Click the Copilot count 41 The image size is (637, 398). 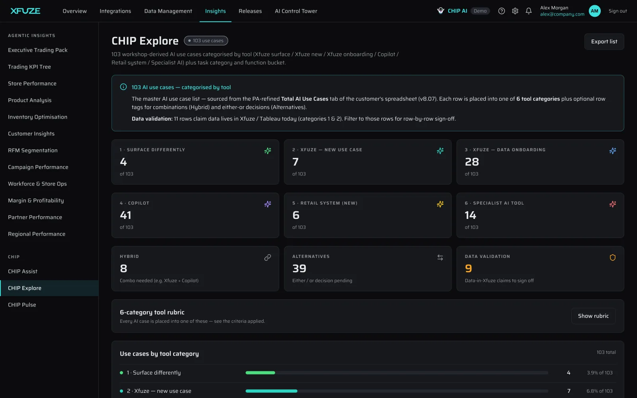coord(125,215)
